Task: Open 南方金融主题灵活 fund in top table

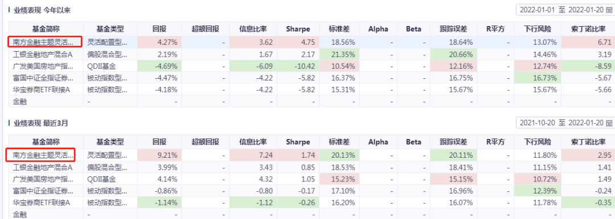Action: click(43, 42)
